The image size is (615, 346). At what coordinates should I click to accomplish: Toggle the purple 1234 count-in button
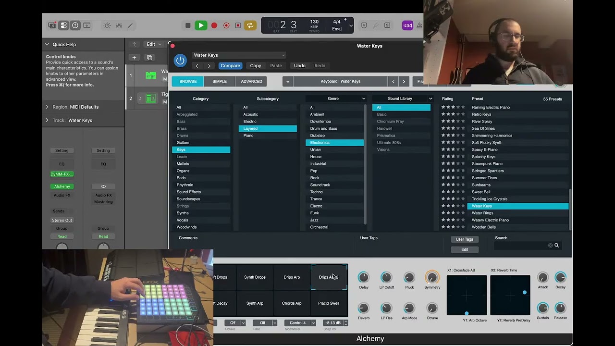[x=407, y=25]
